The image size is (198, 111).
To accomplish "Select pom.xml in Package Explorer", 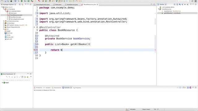I will click(x=9, y=39).
